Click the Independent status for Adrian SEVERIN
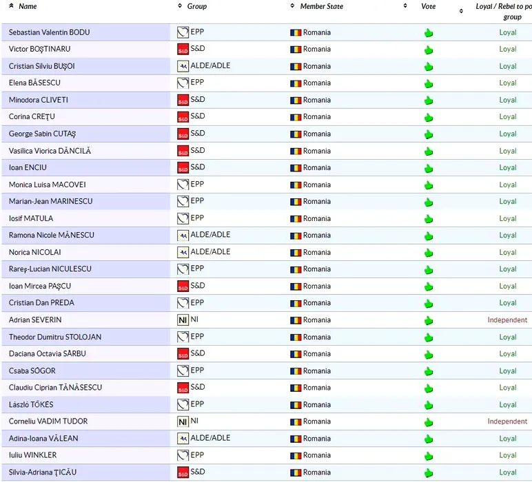The width and height of the screenshot is (532, 482). [507, 320]
